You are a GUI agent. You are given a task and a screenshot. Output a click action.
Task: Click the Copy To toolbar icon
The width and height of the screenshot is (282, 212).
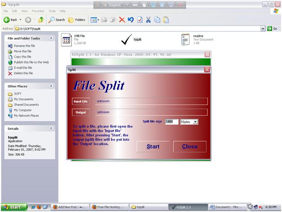point(113,20)
